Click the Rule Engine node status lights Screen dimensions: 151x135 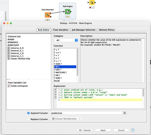[x=68, y=16]
